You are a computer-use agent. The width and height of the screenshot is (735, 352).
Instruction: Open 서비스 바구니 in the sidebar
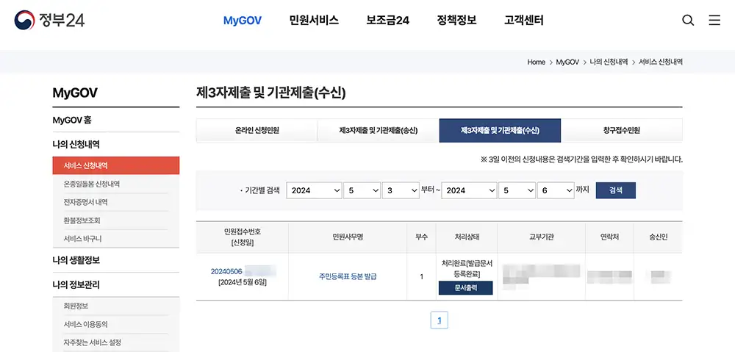[x=82, y=239]
